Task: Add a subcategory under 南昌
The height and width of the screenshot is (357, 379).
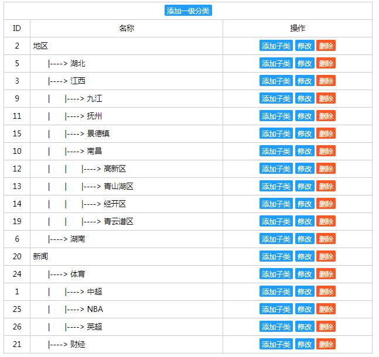Action: (x=276, y=151)
